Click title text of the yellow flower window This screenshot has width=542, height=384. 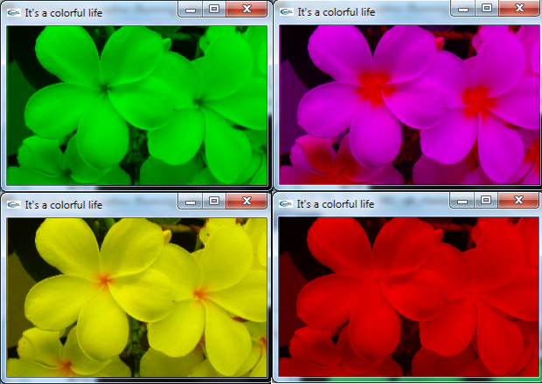64,205
